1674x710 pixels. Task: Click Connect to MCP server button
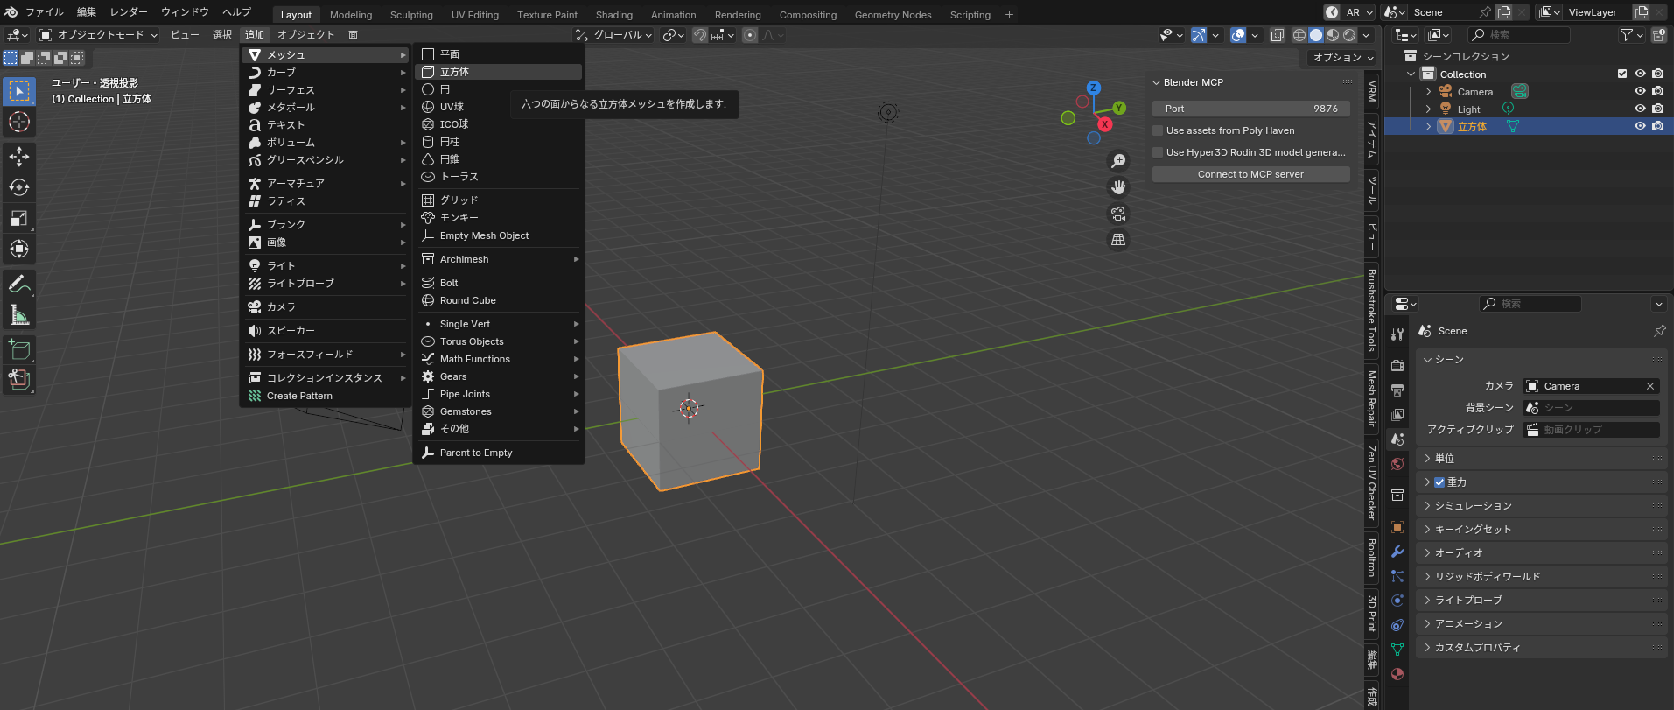(x=1250, y=174)
